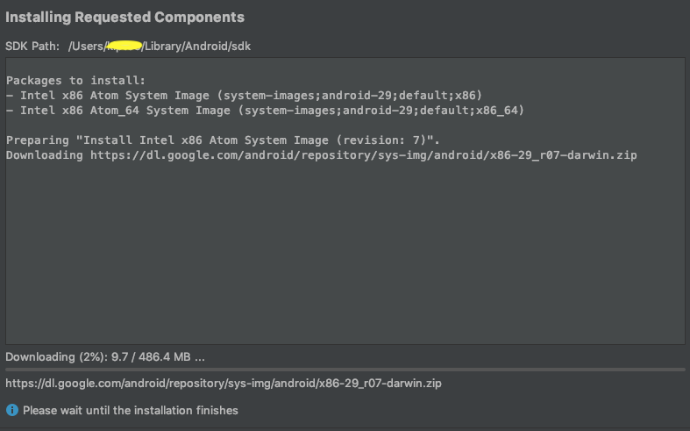Click the download progress bar
Viewport: 690px width, 431px height.
(345, 370)
